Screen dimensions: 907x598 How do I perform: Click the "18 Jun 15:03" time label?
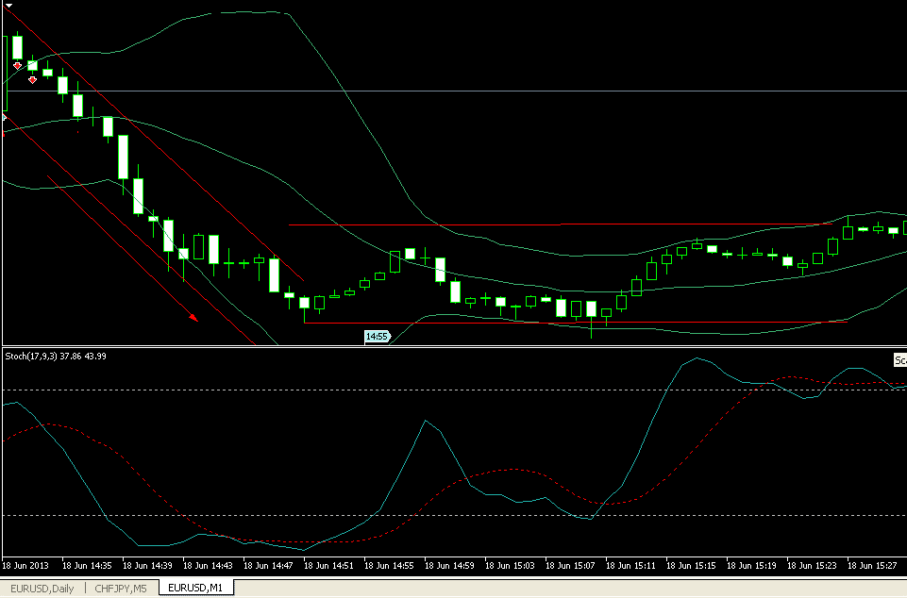pos(511,565)
